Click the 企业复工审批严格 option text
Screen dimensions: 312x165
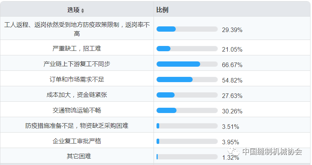(77, 141)
